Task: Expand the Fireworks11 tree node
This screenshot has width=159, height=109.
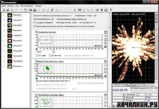Action: click(x=4, y=66)
